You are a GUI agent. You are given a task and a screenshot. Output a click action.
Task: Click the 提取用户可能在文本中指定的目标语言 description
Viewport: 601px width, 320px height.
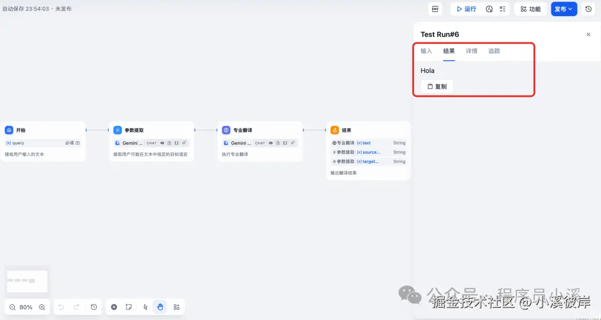point(150,155)
